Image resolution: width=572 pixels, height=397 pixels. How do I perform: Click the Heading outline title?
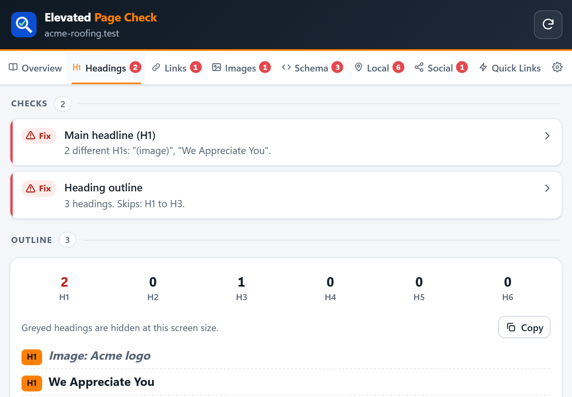[103, 188]
